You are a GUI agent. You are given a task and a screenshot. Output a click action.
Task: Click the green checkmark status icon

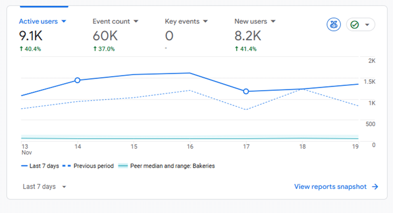pyautogui.click(x=355, y=25)
